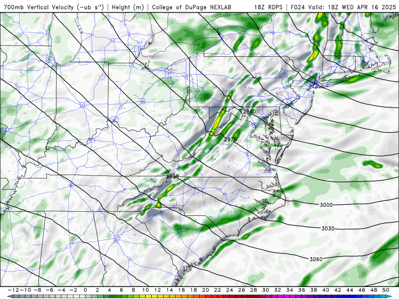
Task: Click the 36 value on the color scale
Action: (x=302, y=290)
